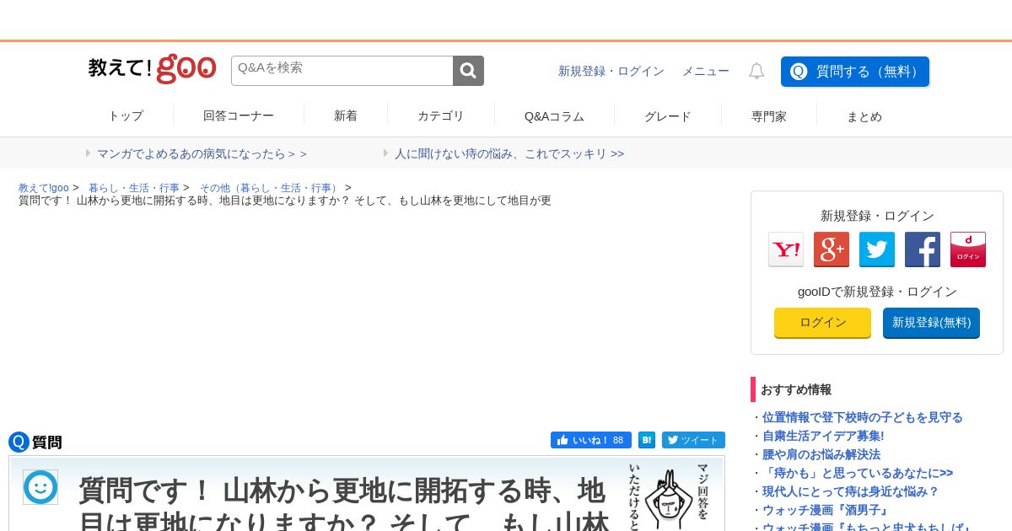Viewport: 1012px width, 531px height.
Task: Log in with Yahoo! icon
Action: point(786,249)
